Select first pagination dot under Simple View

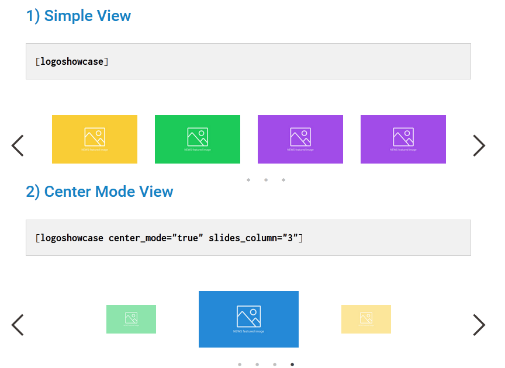click(248, 180)
